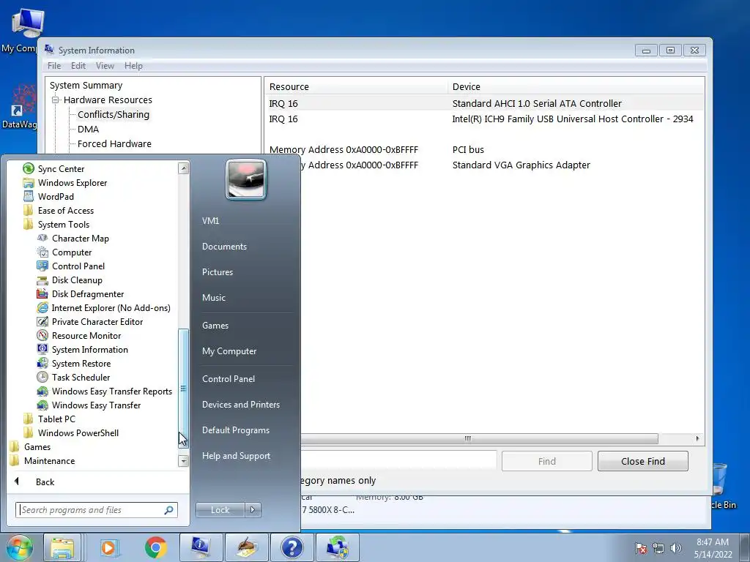750x562 pixels.
Task: Collapse the System Tools folder
Action: (56, 224)
